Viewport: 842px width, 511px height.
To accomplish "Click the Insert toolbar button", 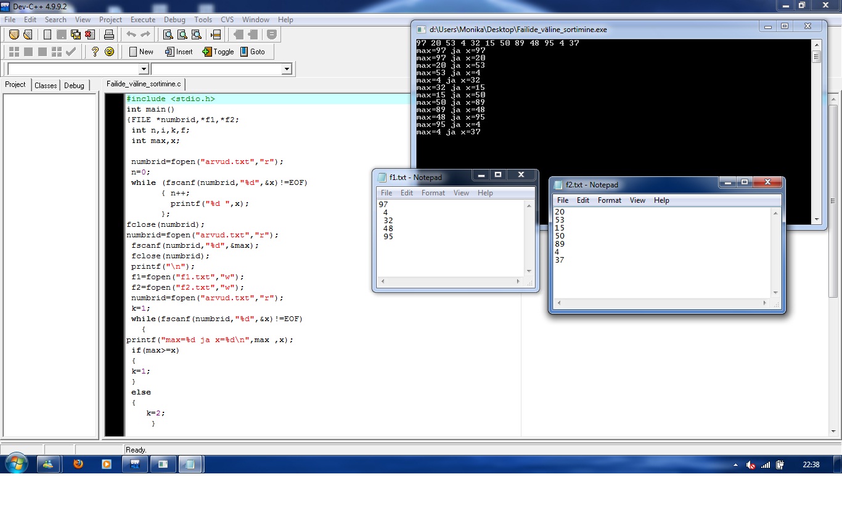I will [179, 52].
